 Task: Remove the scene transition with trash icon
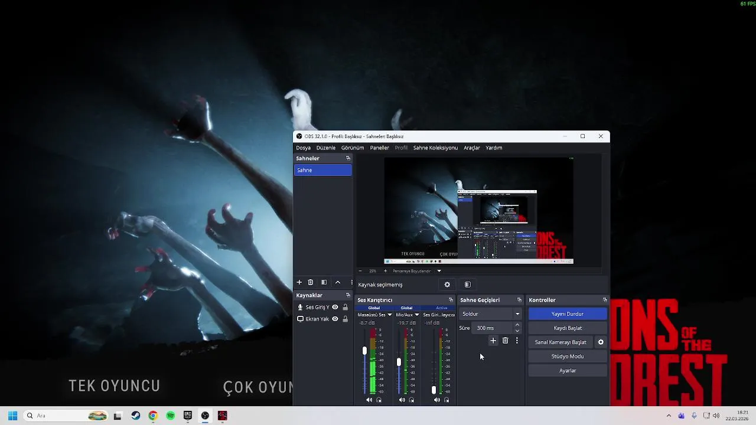[x=505, y=341]
